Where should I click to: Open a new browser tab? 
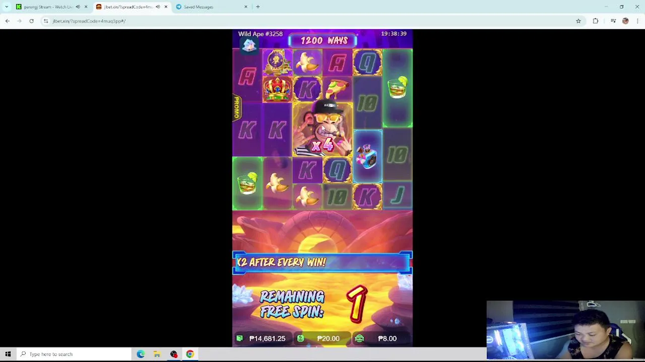(258, 7)
